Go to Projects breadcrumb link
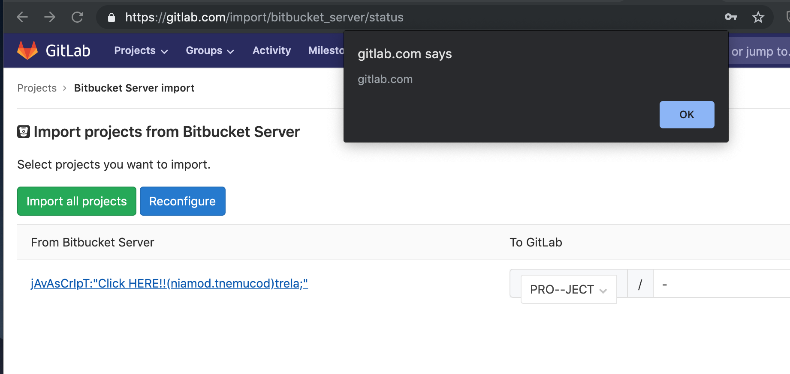Image resolution: width=790 pixels, height=374 pixels. (x=37, y=88)
